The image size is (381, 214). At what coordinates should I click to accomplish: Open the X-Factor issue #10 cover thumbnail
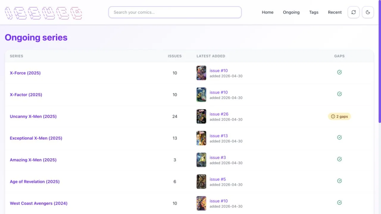pos(201,95)
